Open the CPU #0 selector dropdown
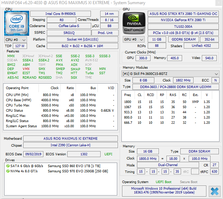 click(x=16, y=40)
